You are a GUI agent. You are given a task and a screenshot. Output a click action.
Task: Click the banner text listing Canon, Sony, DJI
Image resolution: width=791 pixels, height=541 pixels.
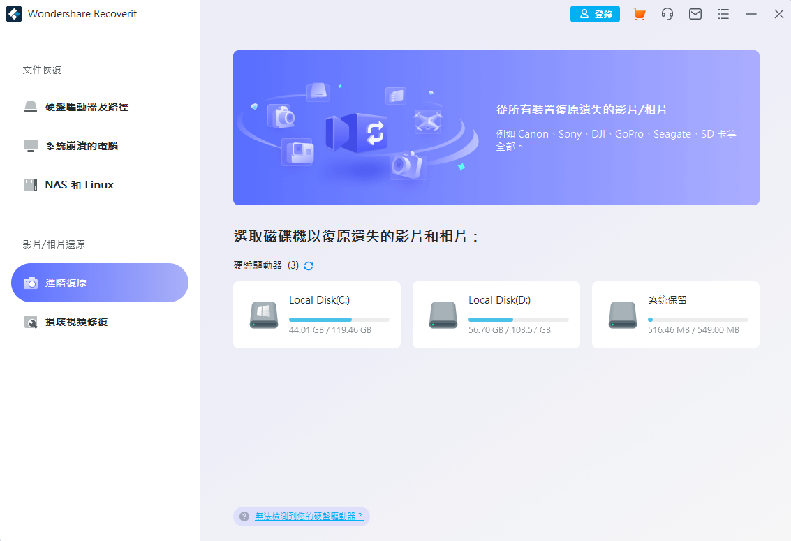coord(616,140)
